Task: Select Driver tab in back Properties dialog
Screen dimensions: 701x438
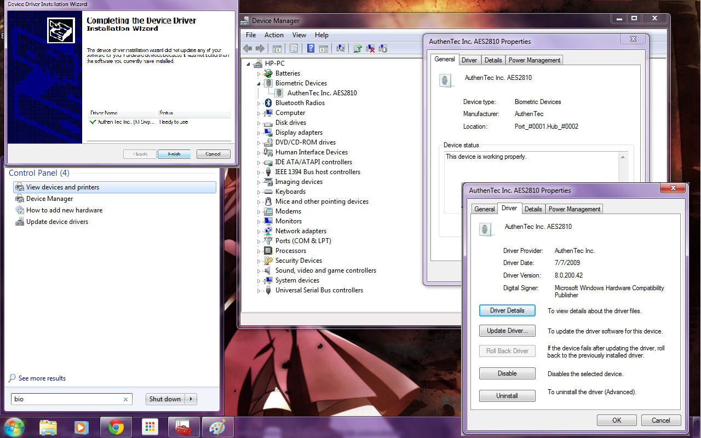Action: (469, 60)
